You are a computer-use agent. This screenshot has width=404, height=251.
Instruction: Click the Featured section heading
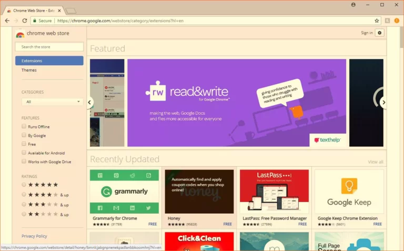click(107, 48)
